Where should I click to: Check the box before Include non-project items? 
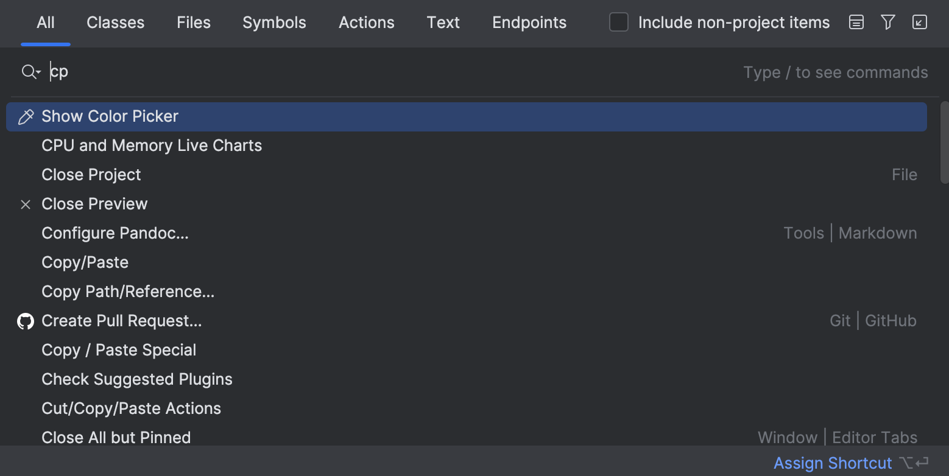(x=618, y=22)
